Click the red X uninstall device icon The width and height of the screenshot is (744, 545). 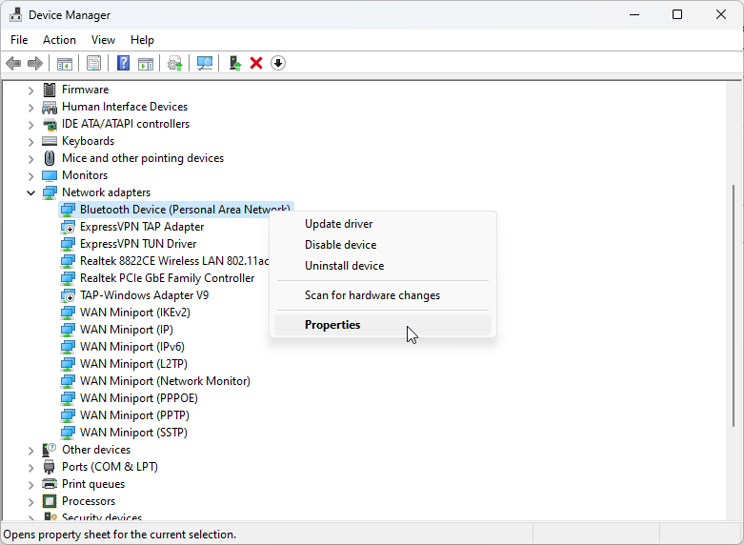tap(256, 63)
